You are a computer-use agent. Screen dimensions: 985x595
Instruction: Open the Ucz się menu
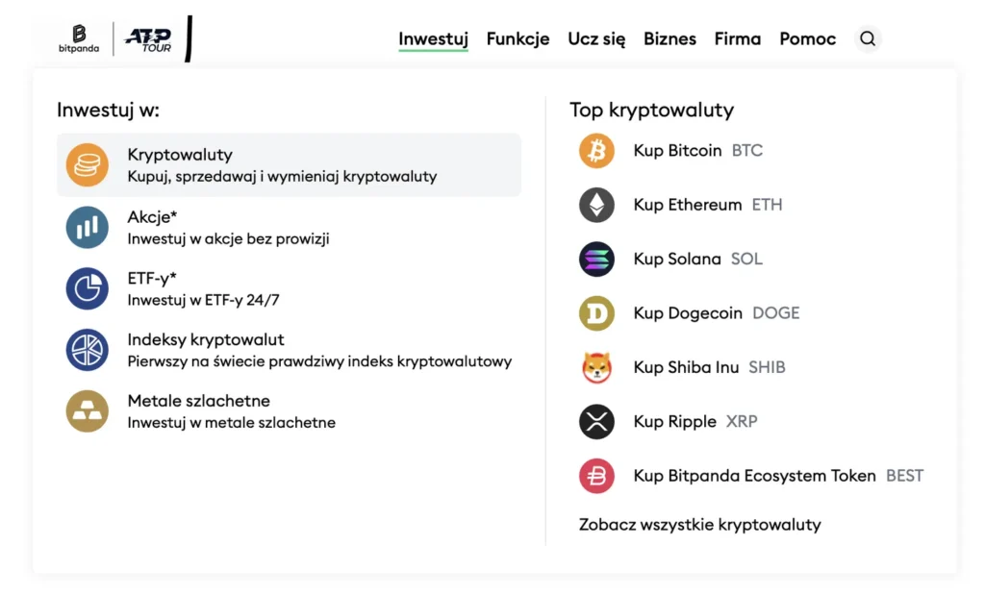[x=596, y=39]
